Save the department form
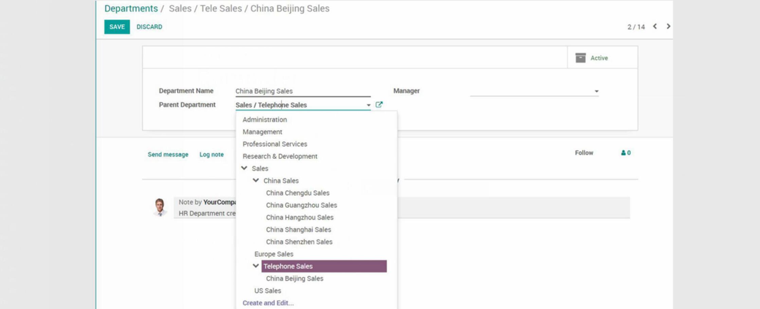The height and width of the screenshot is (309, 760). pyautogui.click(x=117, y=27)
